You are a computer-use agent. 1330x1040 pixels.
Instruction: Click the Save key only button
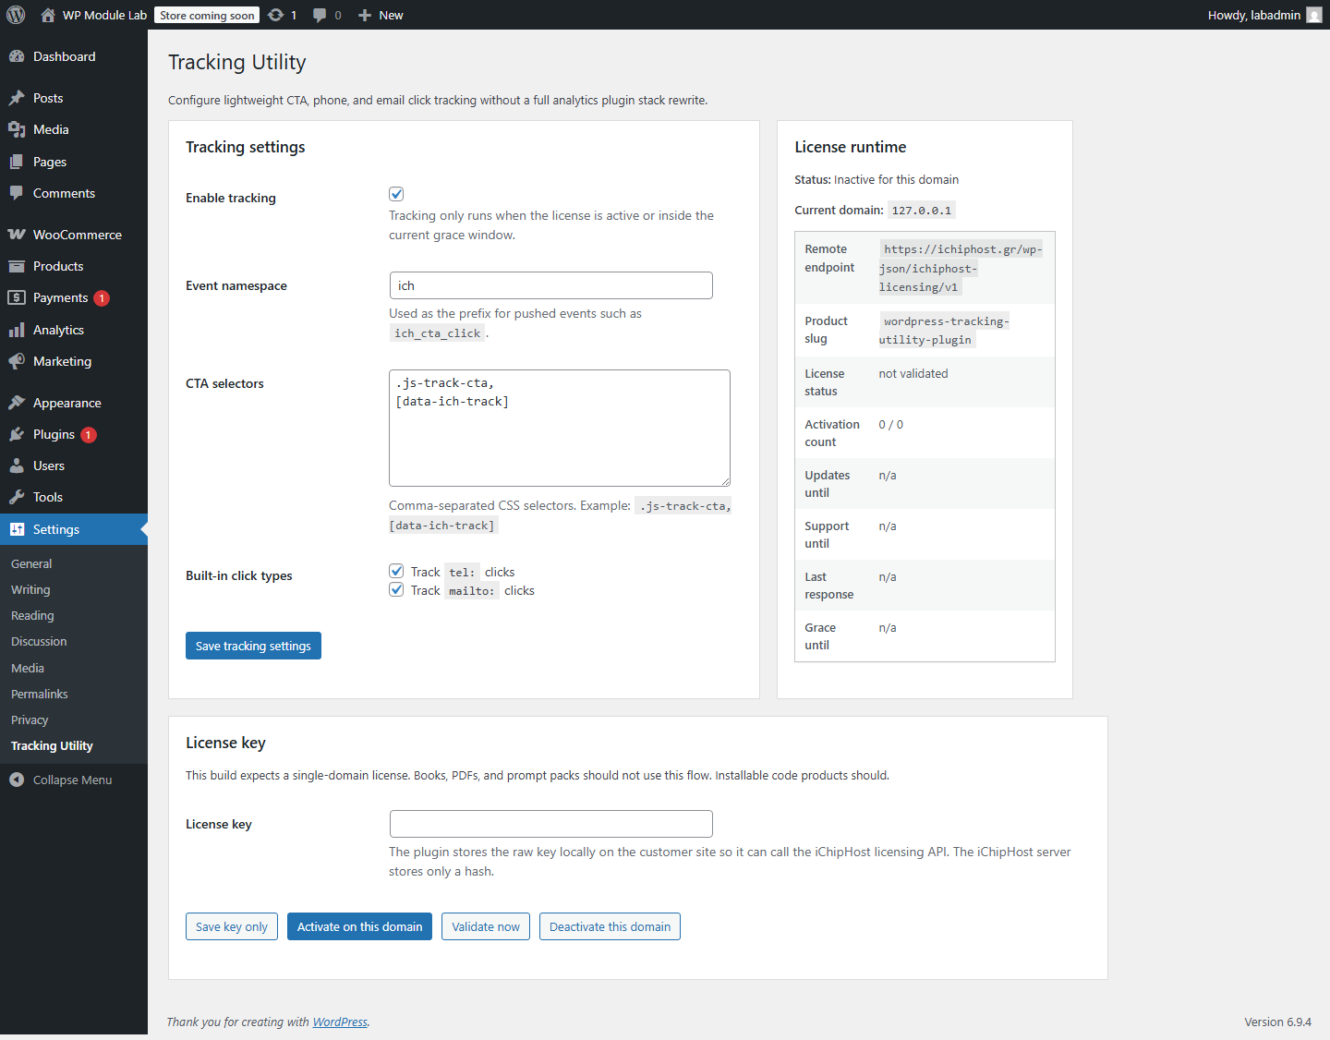[x=232, y=926]
